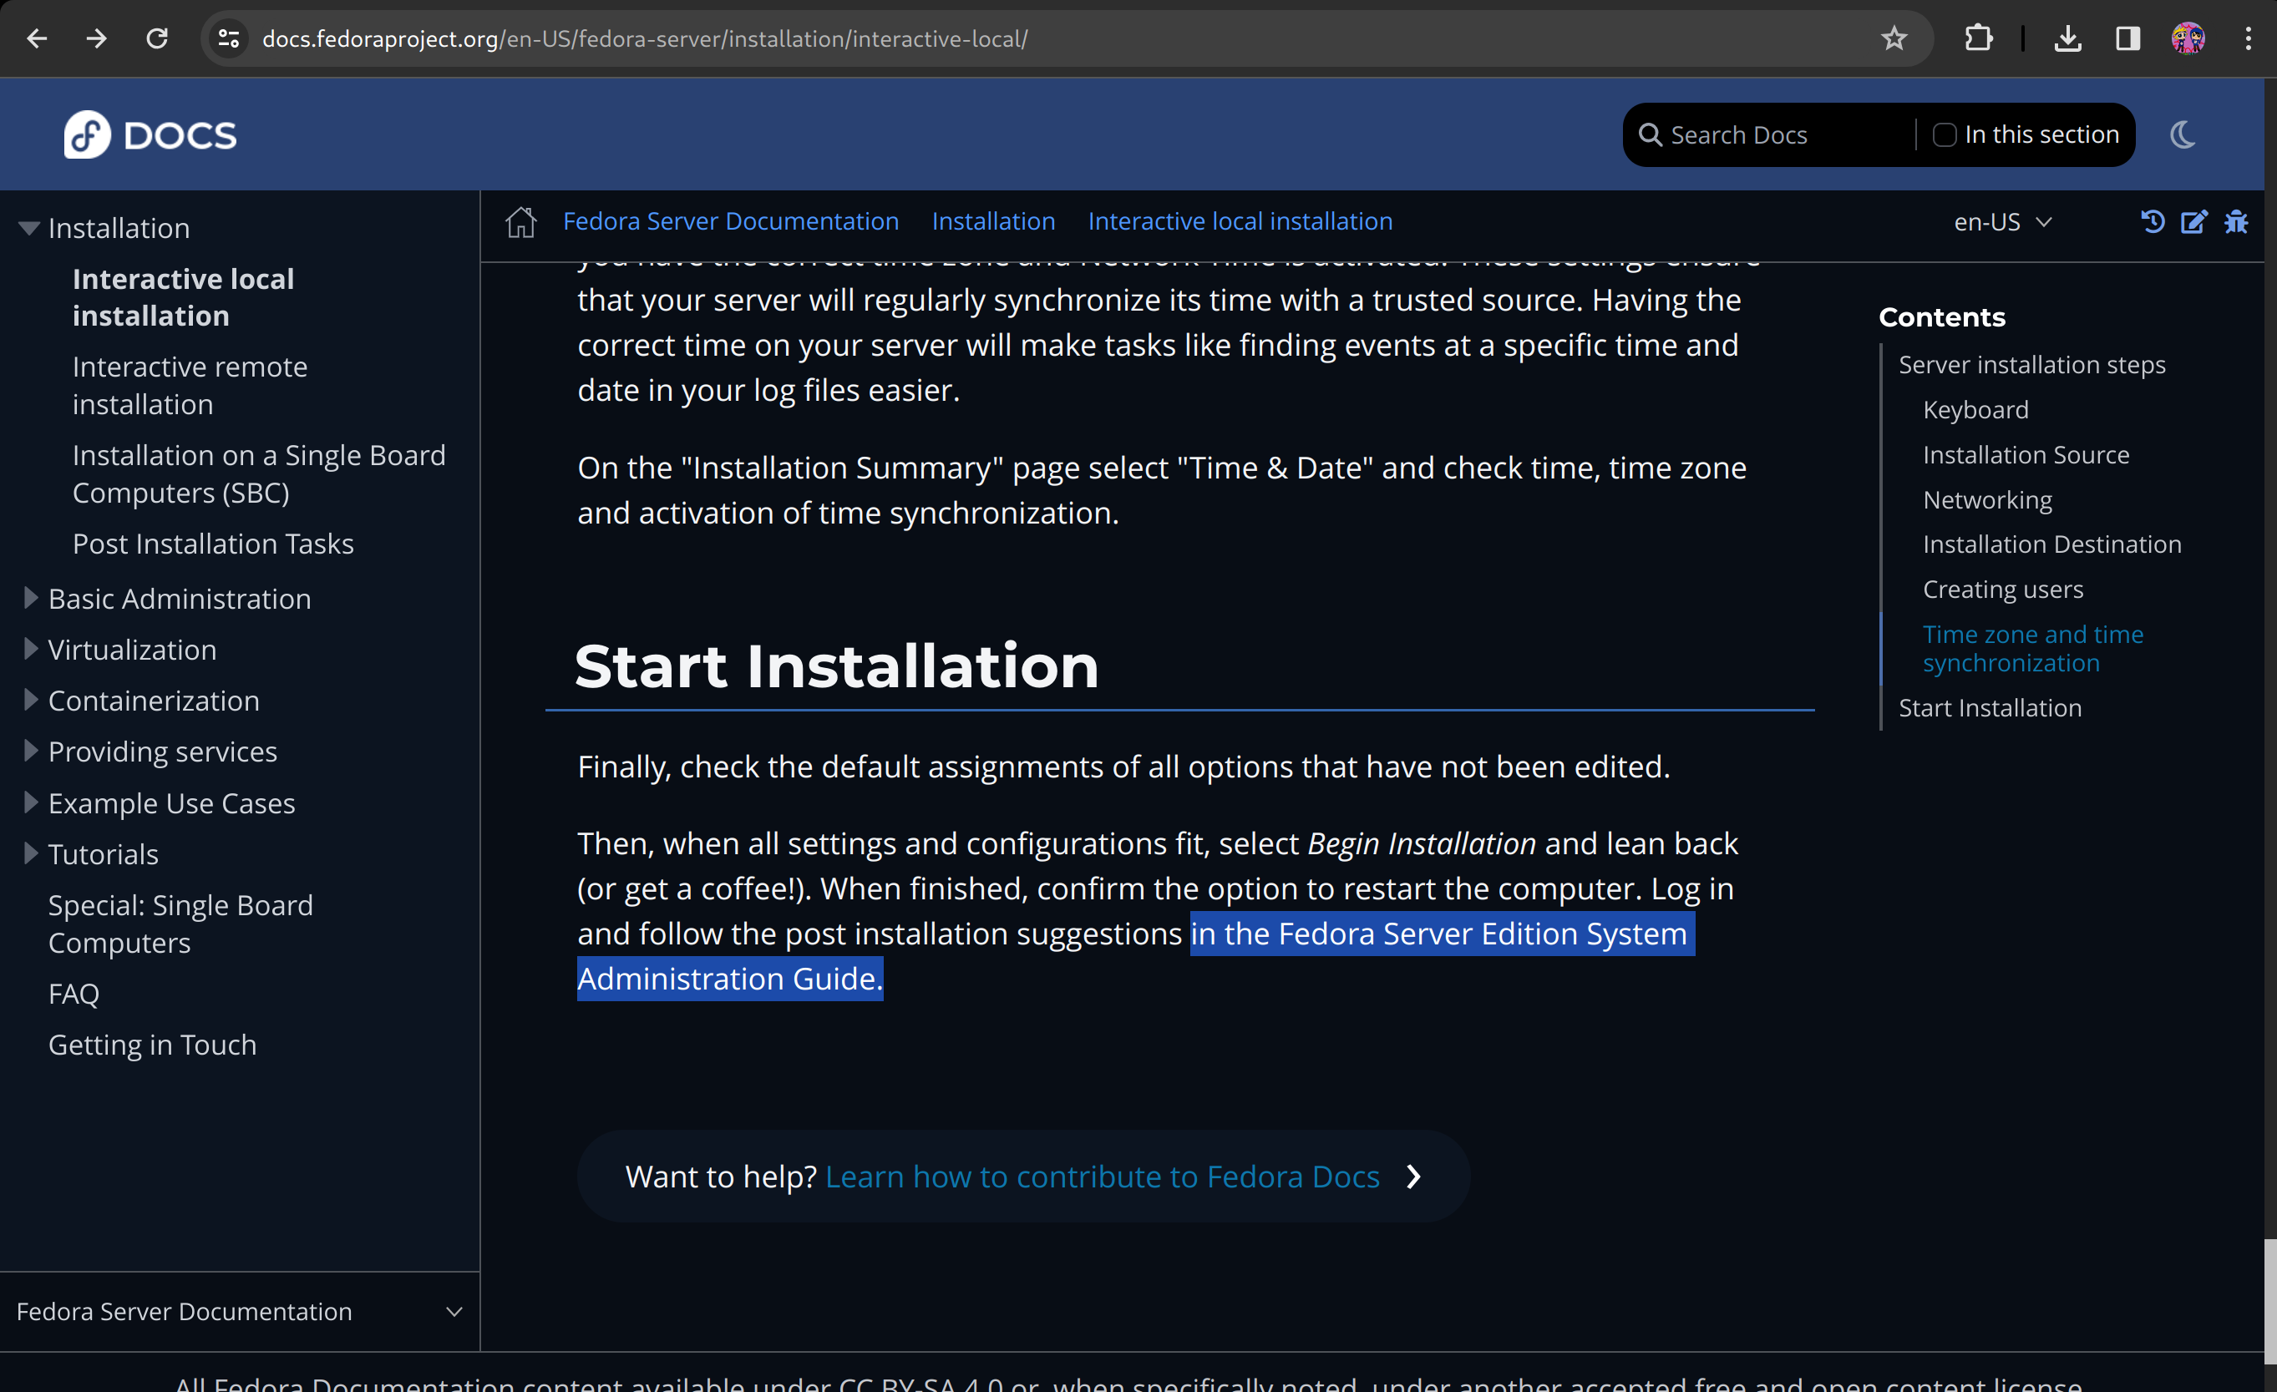Viewport: 2277px width, 1392px height.
Task: Open Interactive remote installation page
Action: click(190, 385)
